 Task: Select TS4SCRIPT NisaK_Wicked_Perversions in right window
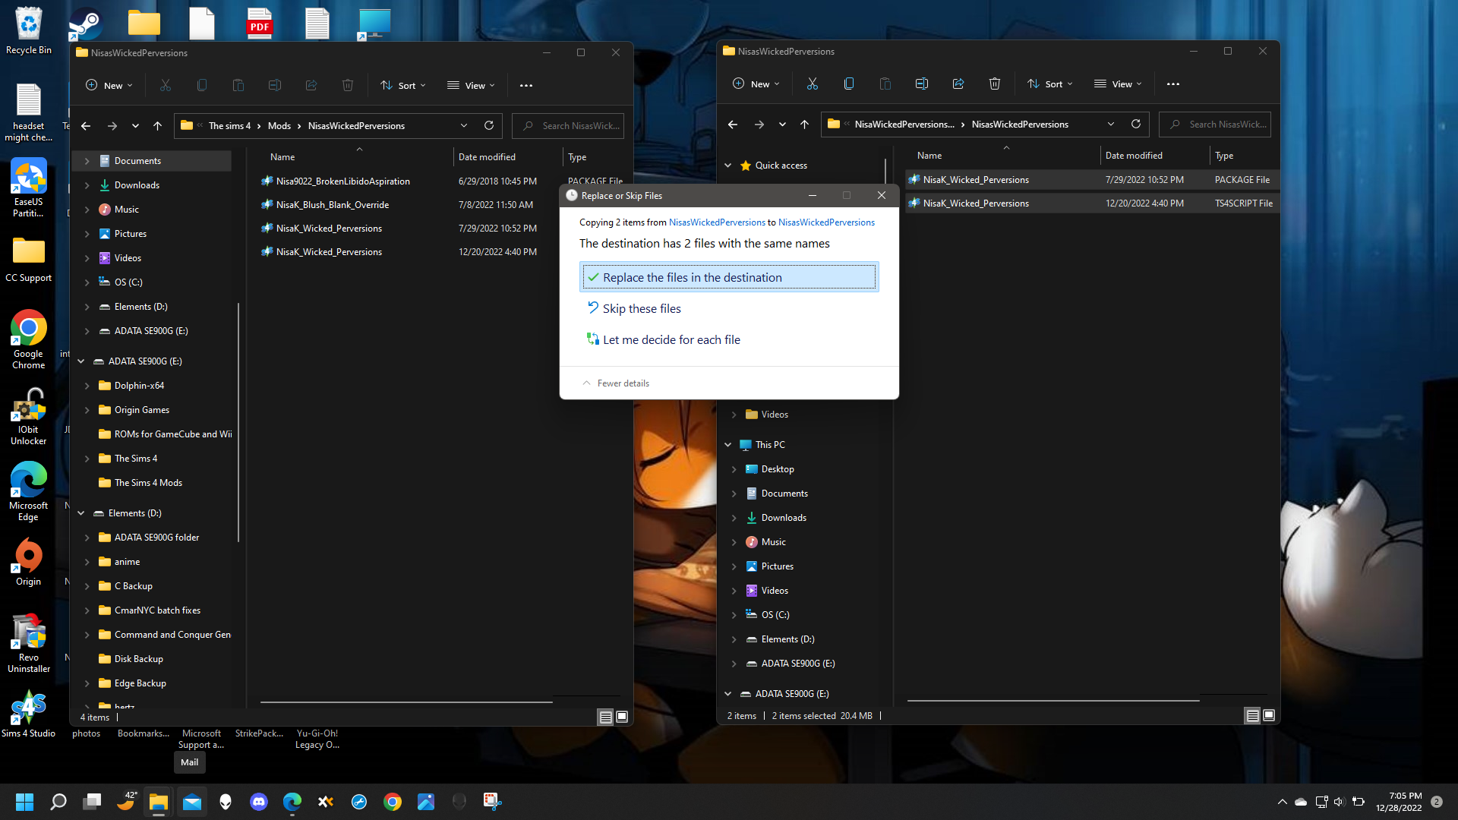click(x=1092, y=203)
